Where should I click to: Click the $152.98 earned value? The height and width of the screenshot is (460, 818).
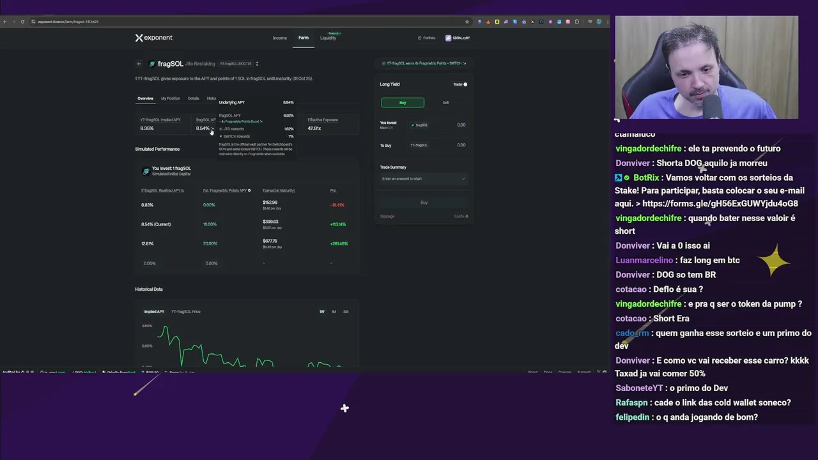(x=270, y=203)
